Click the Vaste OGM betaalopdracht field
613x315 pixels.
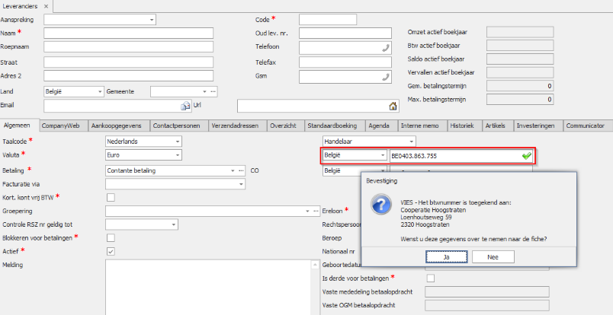click(x=486, y=306)
